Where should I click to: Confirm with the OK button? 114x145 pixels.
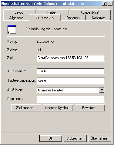click(51, 138)
